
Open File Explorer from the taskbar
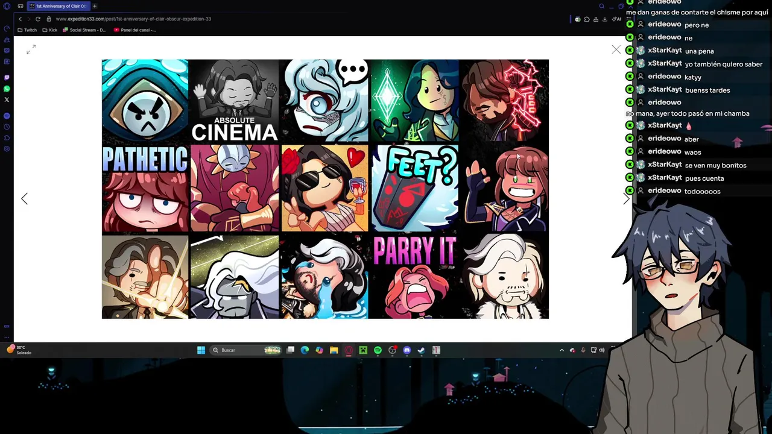point(334,350)
